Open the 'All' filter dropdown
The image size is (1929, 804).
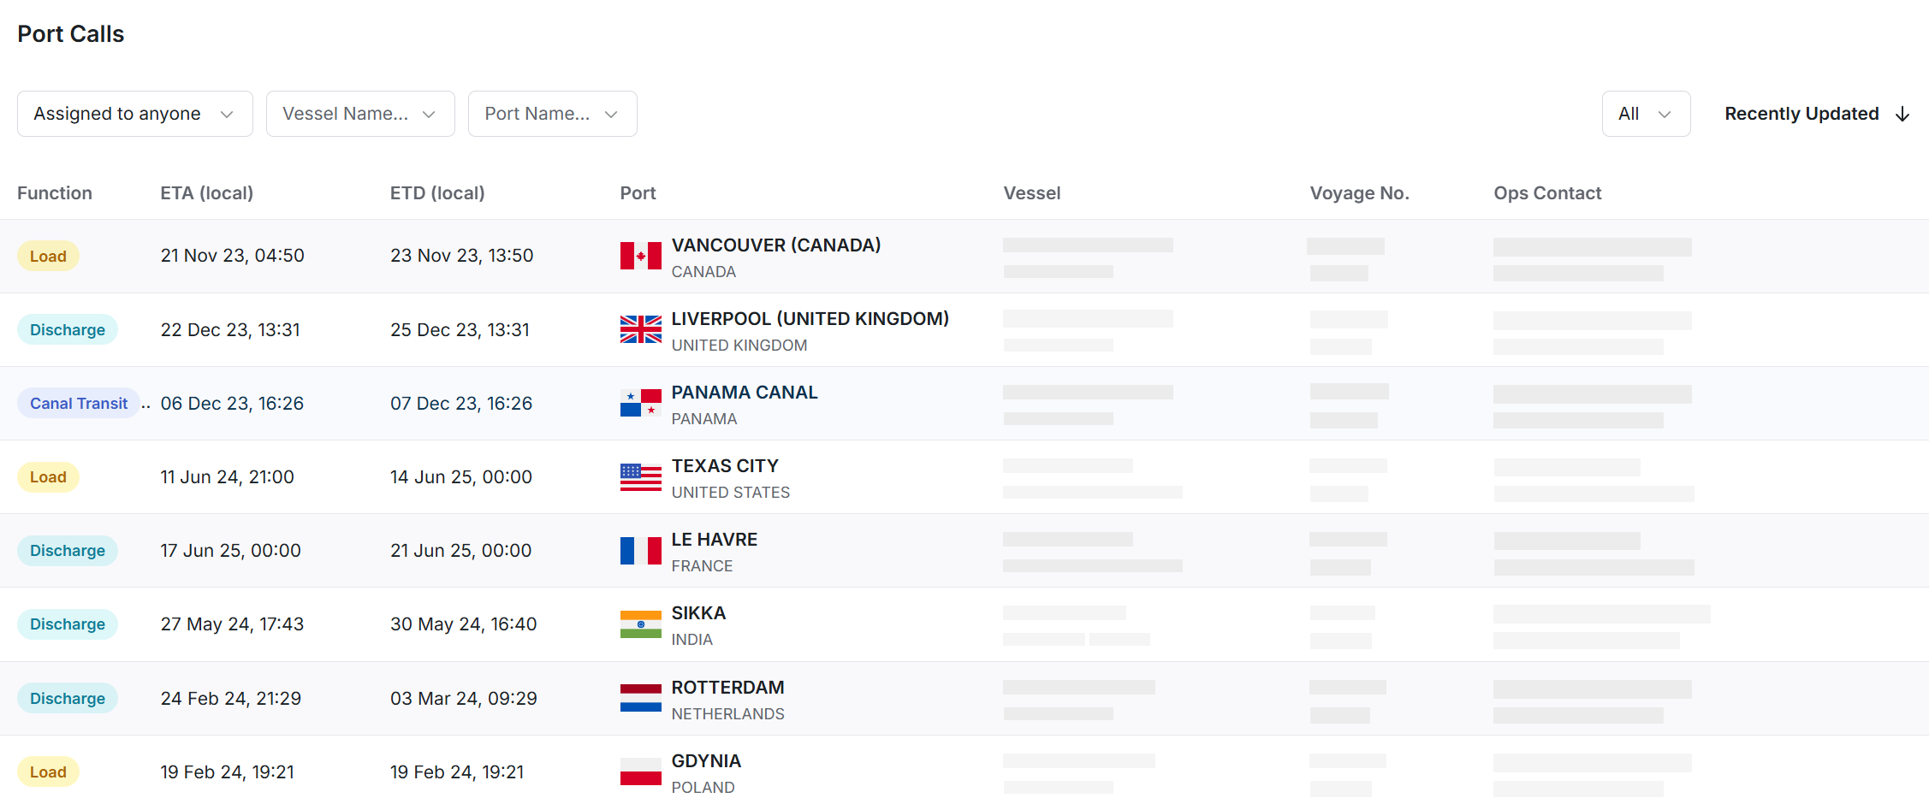click(1645, 114)
